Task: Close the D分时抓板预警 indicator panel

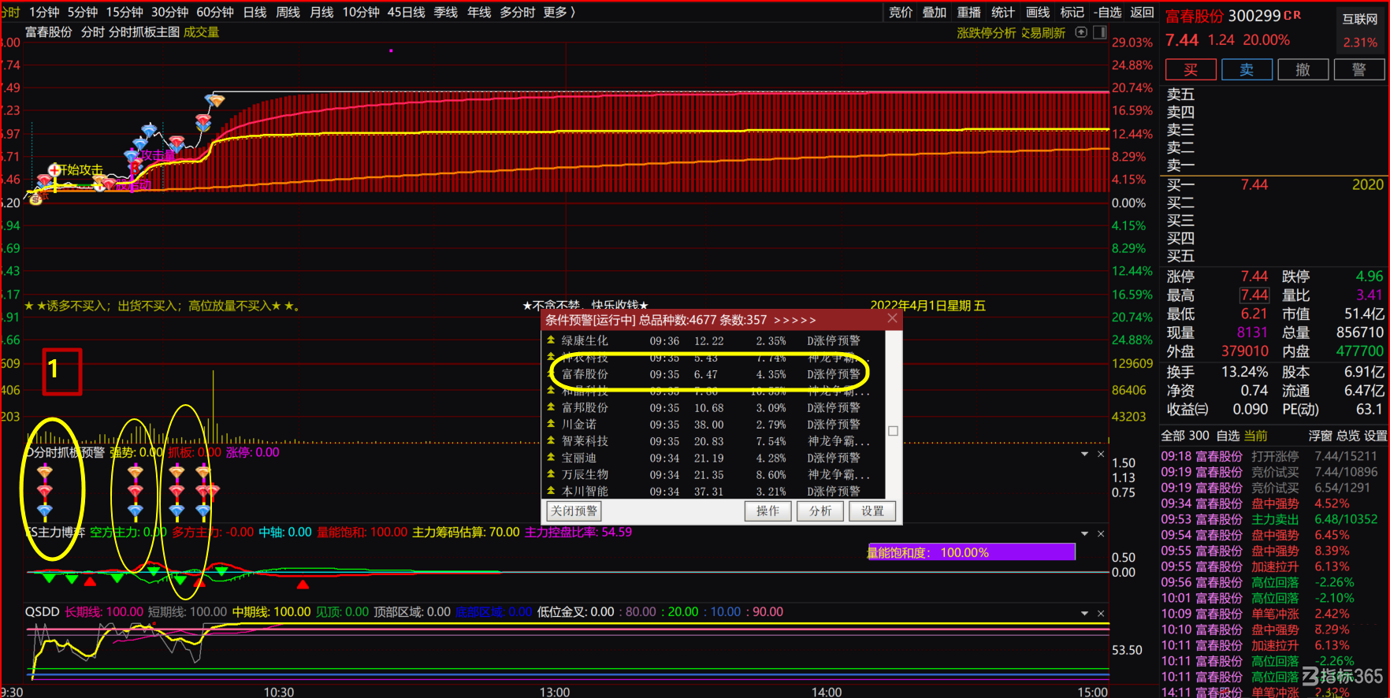Action: coord(1101,455)
